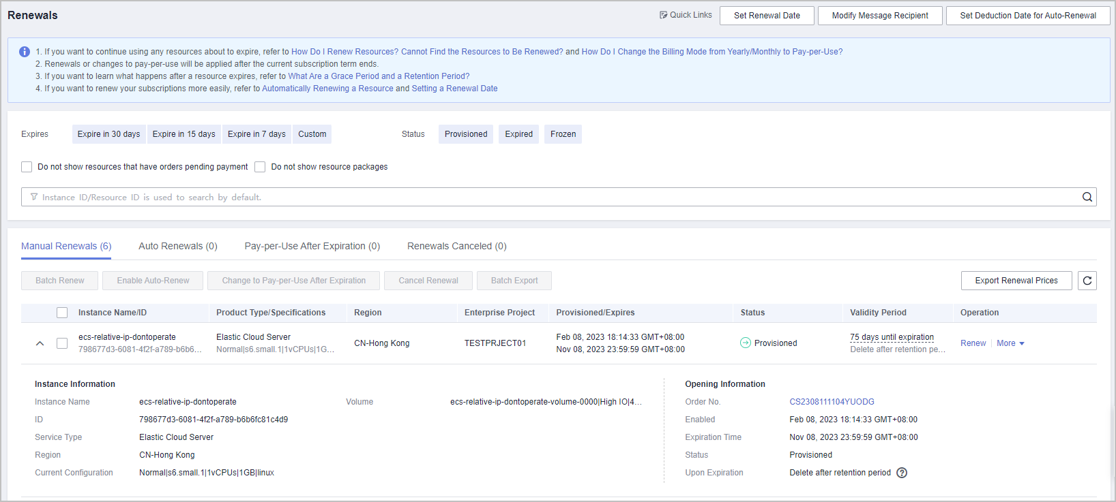Click the Set Renewal Date button

point(766,16)
